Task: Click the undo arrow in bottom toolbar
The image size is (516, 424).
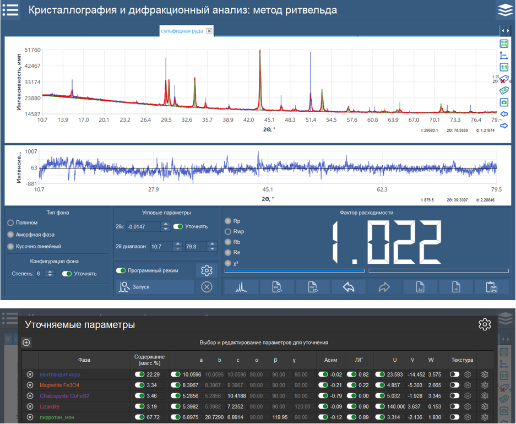Action: coord(348,287)
